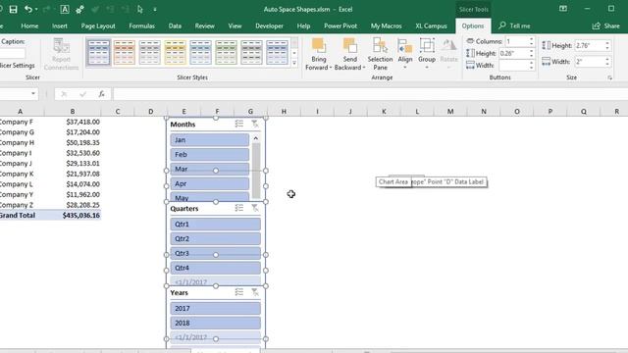Open the My Macros tab

[386, 26]
